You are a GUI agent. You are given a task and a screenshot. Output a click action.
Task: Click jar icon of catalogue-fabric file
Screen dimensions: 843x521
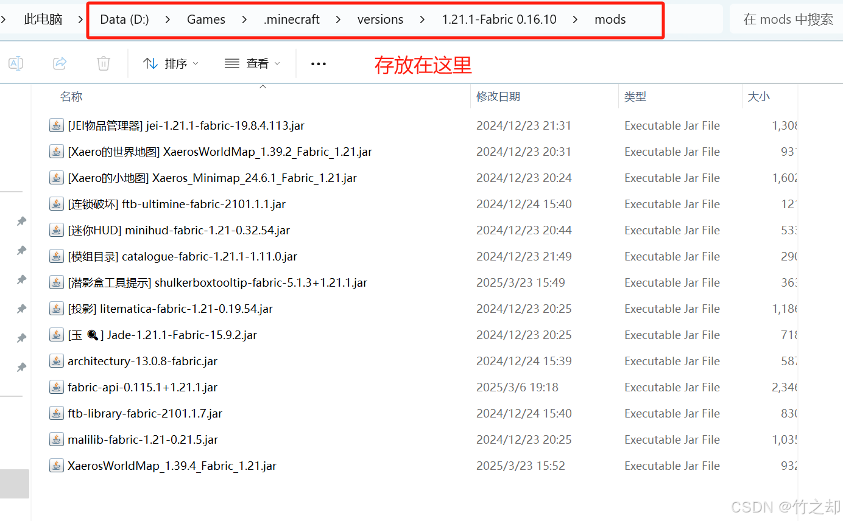pos(56,257)
